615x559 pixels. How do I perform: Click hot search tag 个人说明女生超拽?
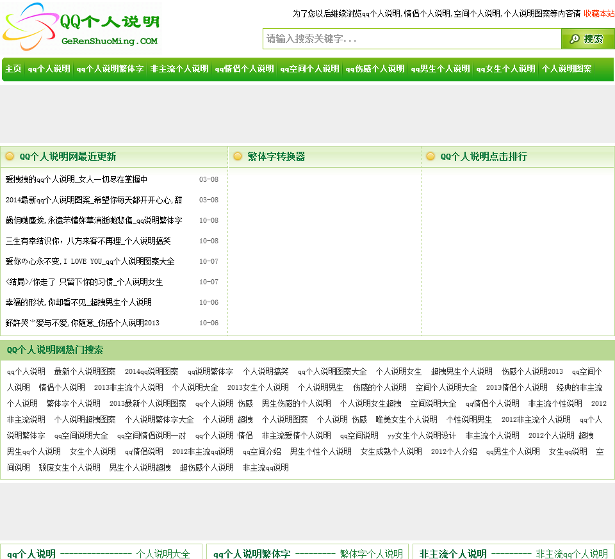pyautogui.click(x=371, y=404)
